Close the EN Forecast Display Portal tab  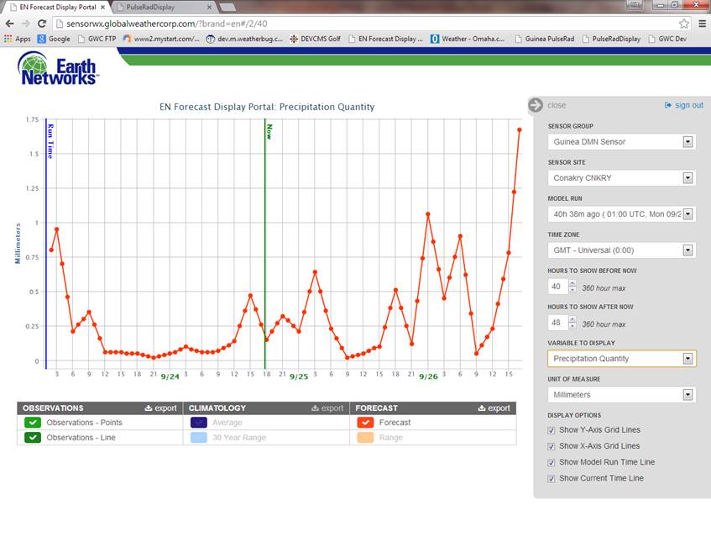point(103,8)
